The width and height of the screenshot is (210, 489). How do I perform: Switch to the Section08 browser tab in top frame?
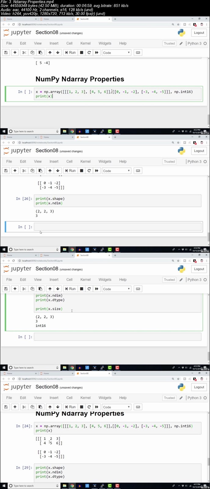click(93, 19)
